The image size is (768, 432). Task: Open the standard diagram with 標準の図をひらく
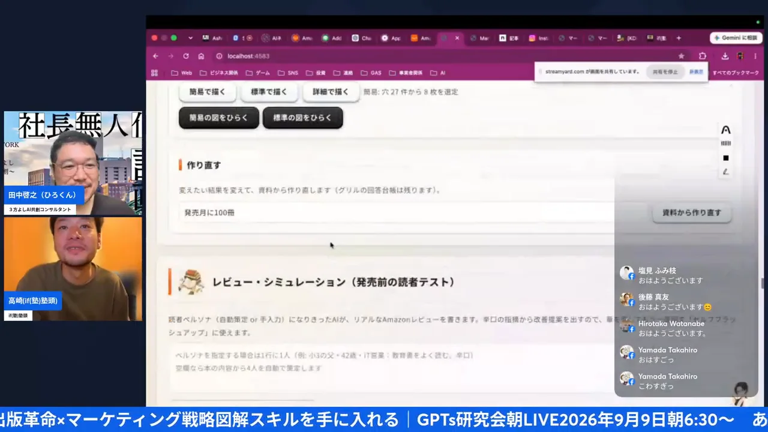point(302,118)
